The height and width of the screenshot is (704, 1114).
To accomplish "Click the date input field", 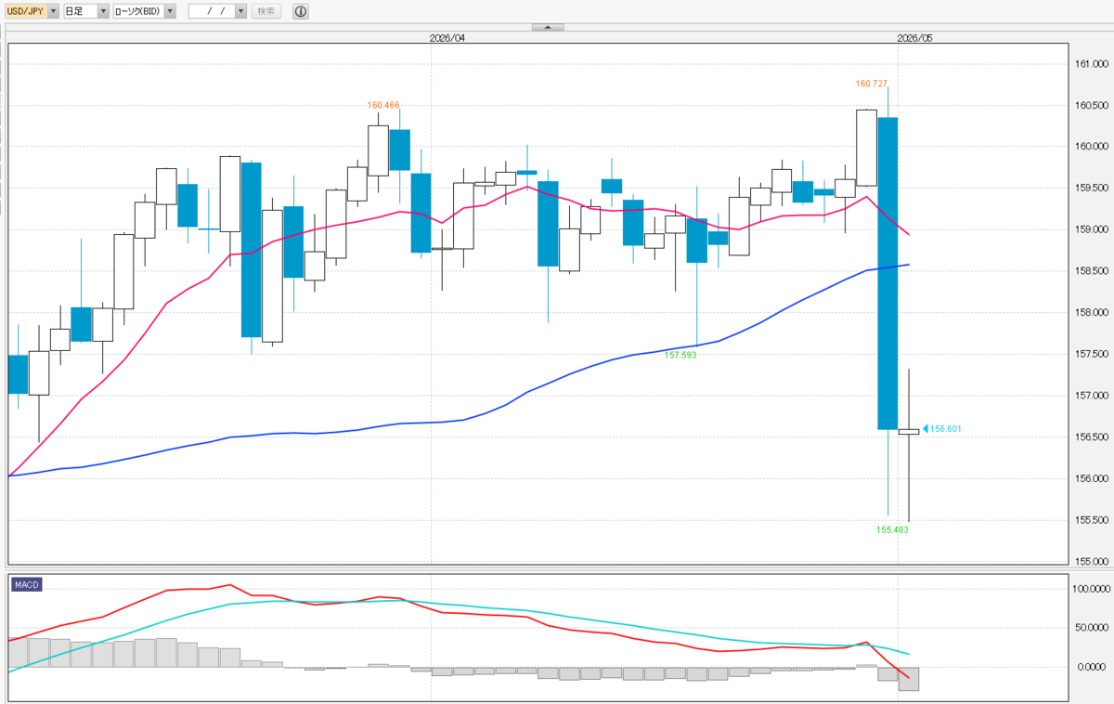I will (x=212, y=11).
